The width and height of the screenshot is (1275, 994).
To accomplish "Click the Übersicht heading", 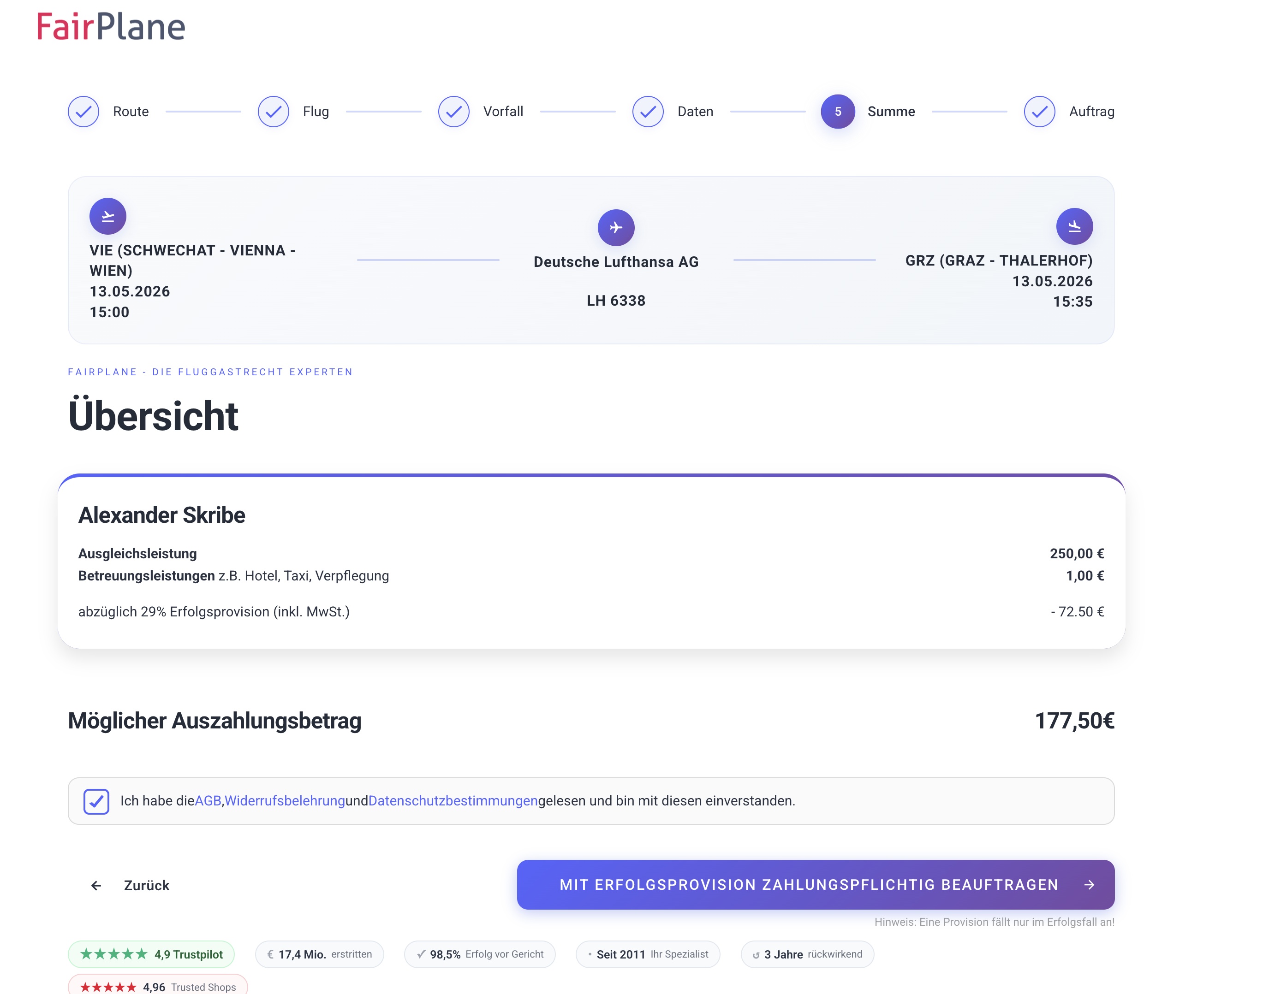I will 153,415.
